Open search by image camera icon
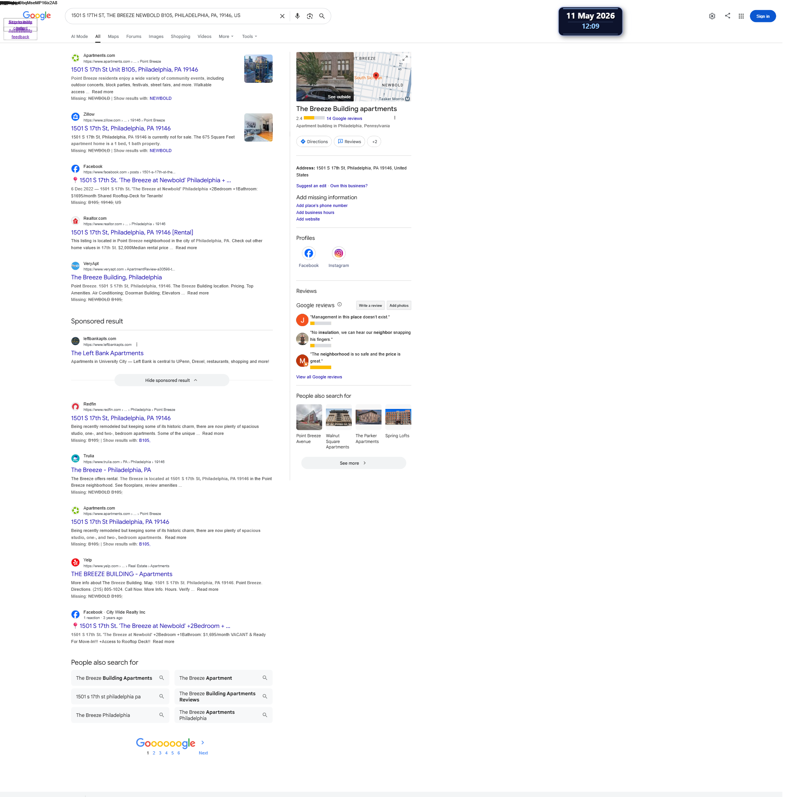 coord(310,16)
